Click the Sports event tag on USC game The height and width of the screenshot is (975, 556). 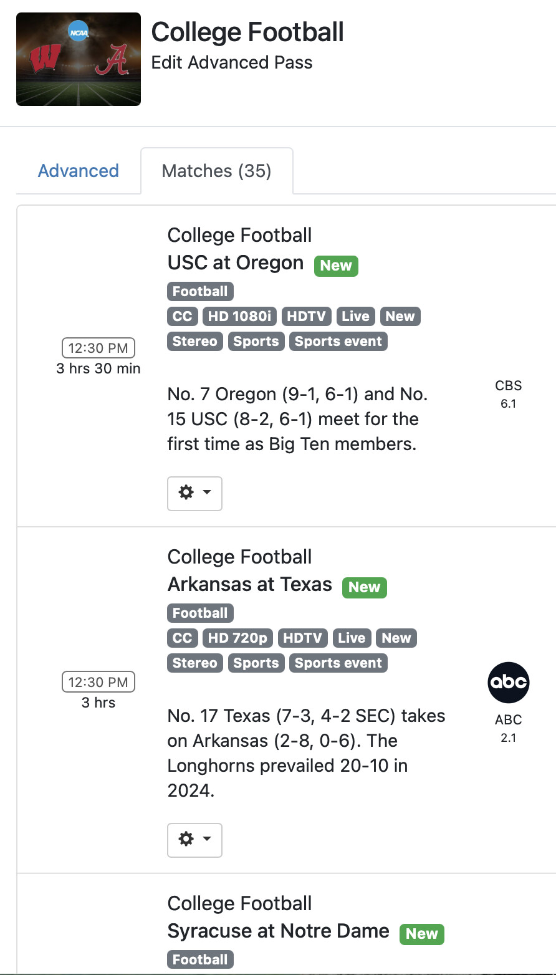click(x=338, y=341)
